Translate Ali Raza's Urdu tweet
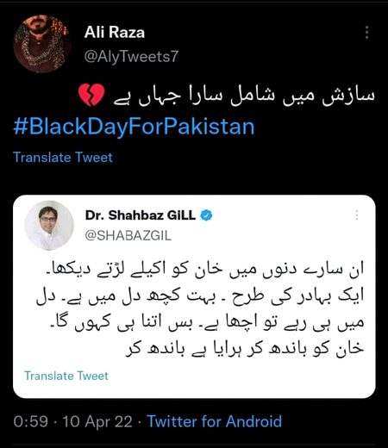Viewport: 388px width, 448px height. click(x=63, y=158)
